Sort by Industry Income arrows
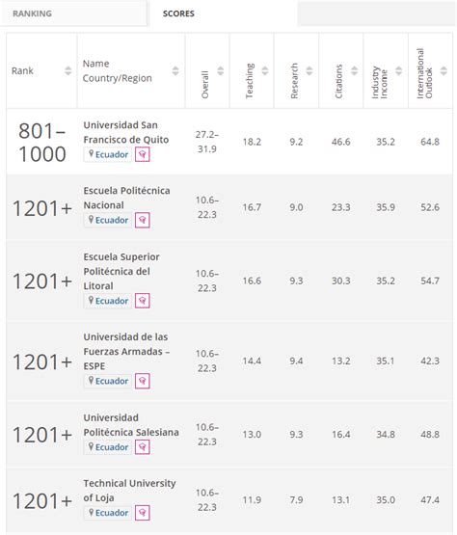The width and height of the screenshot is (457, 535). point(398,70)
